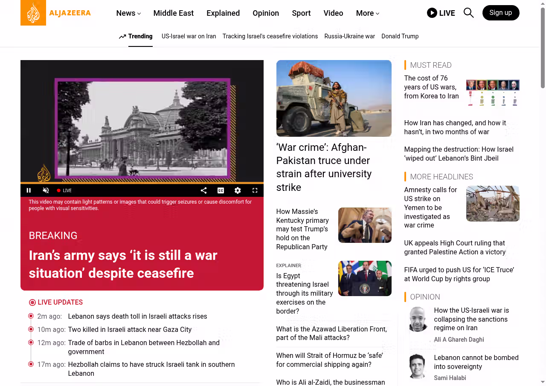Open the Russia-Ukraine war trending link
The width and height of the screenshot is (546, 386).
coord(349,36)
